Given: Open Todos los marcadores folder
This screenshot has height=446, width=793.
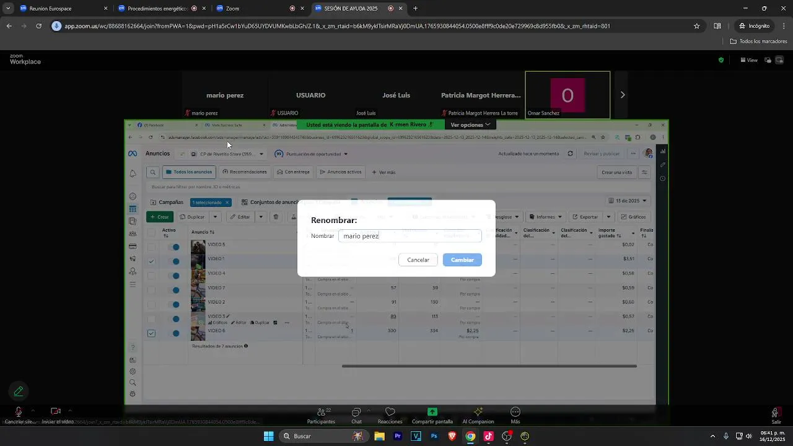Looking at the screenshot, I should [758, 42].
